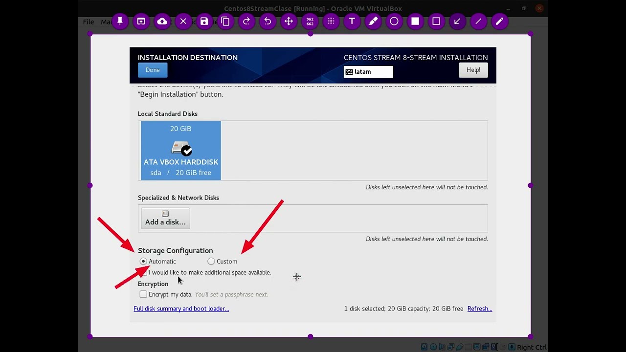Select the marker highlighter tool
The width and height of the screenshot is (626, 352).
(373, 22)
